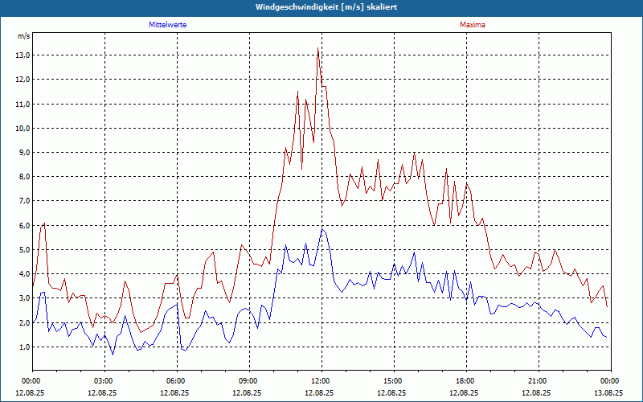Click the 13.08.25 date label
Viewport: 643px width, 402px height.
point(608,392)
